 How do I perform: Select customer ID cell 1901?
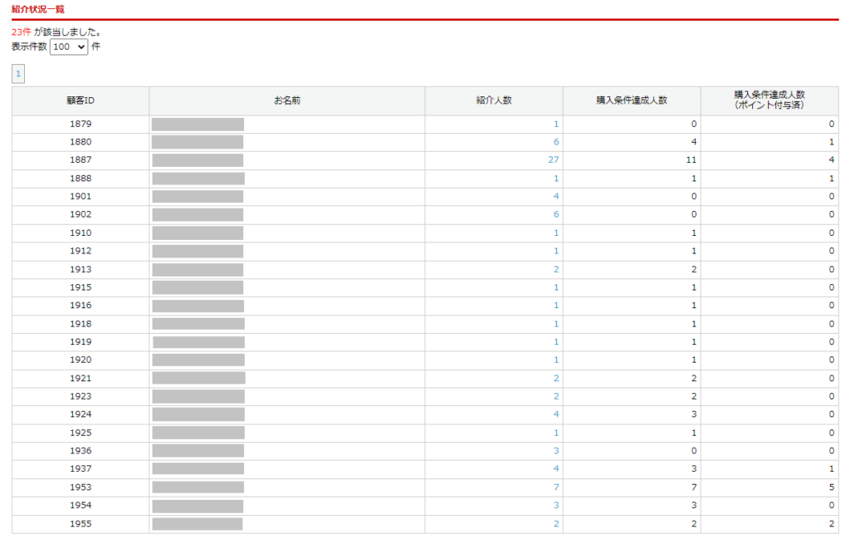[81, 196]
